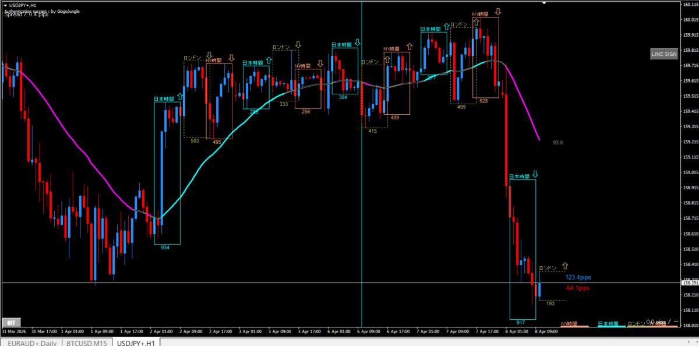Open the BTCUSD,M15 chart tab

[87, 343]
